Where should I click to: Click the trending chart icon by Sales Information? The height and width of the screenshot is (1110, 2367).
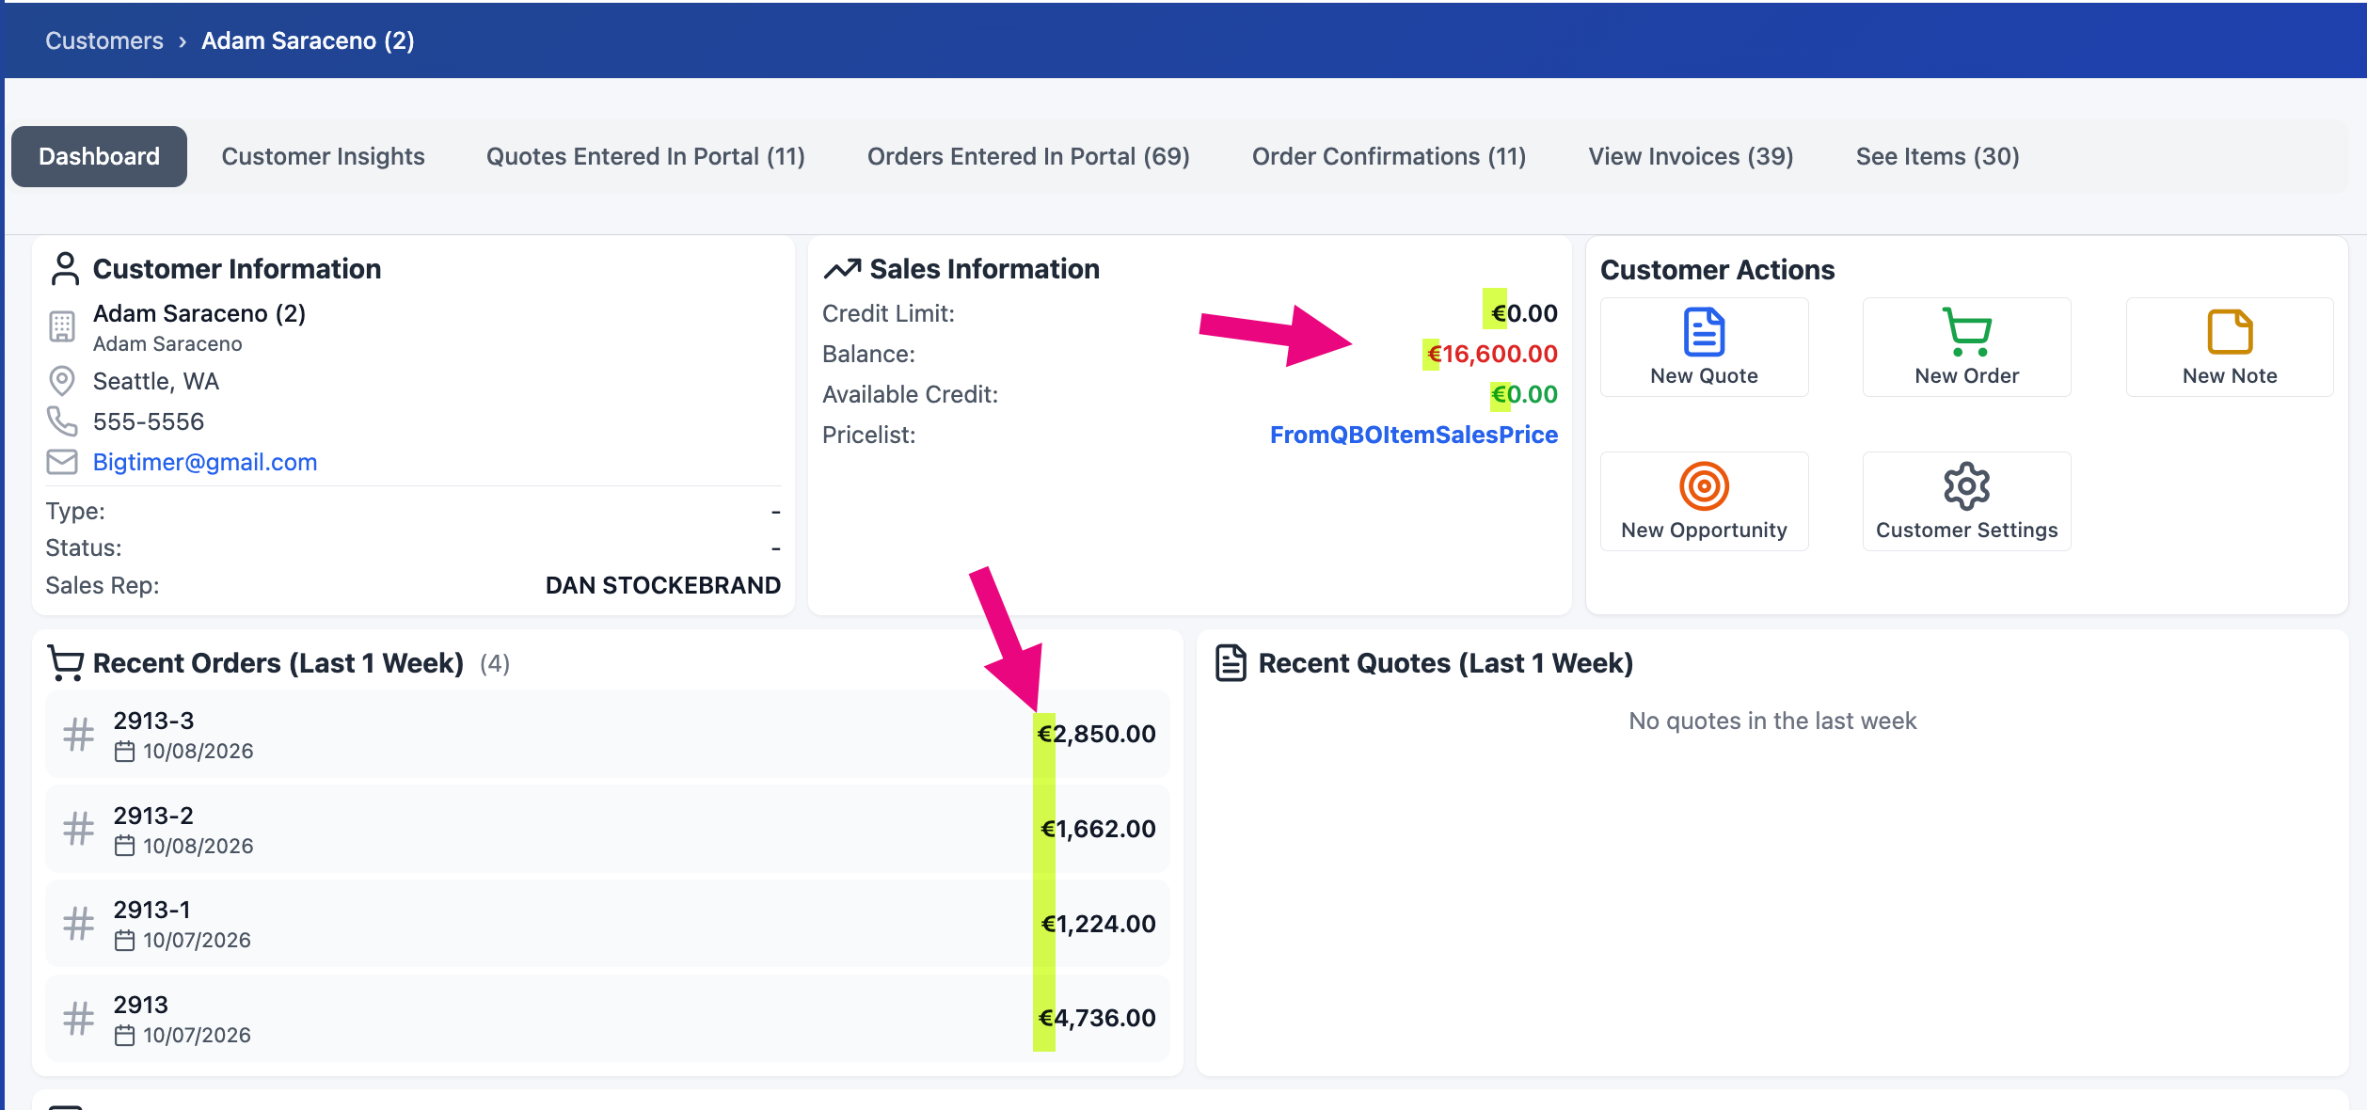(842, 269)
